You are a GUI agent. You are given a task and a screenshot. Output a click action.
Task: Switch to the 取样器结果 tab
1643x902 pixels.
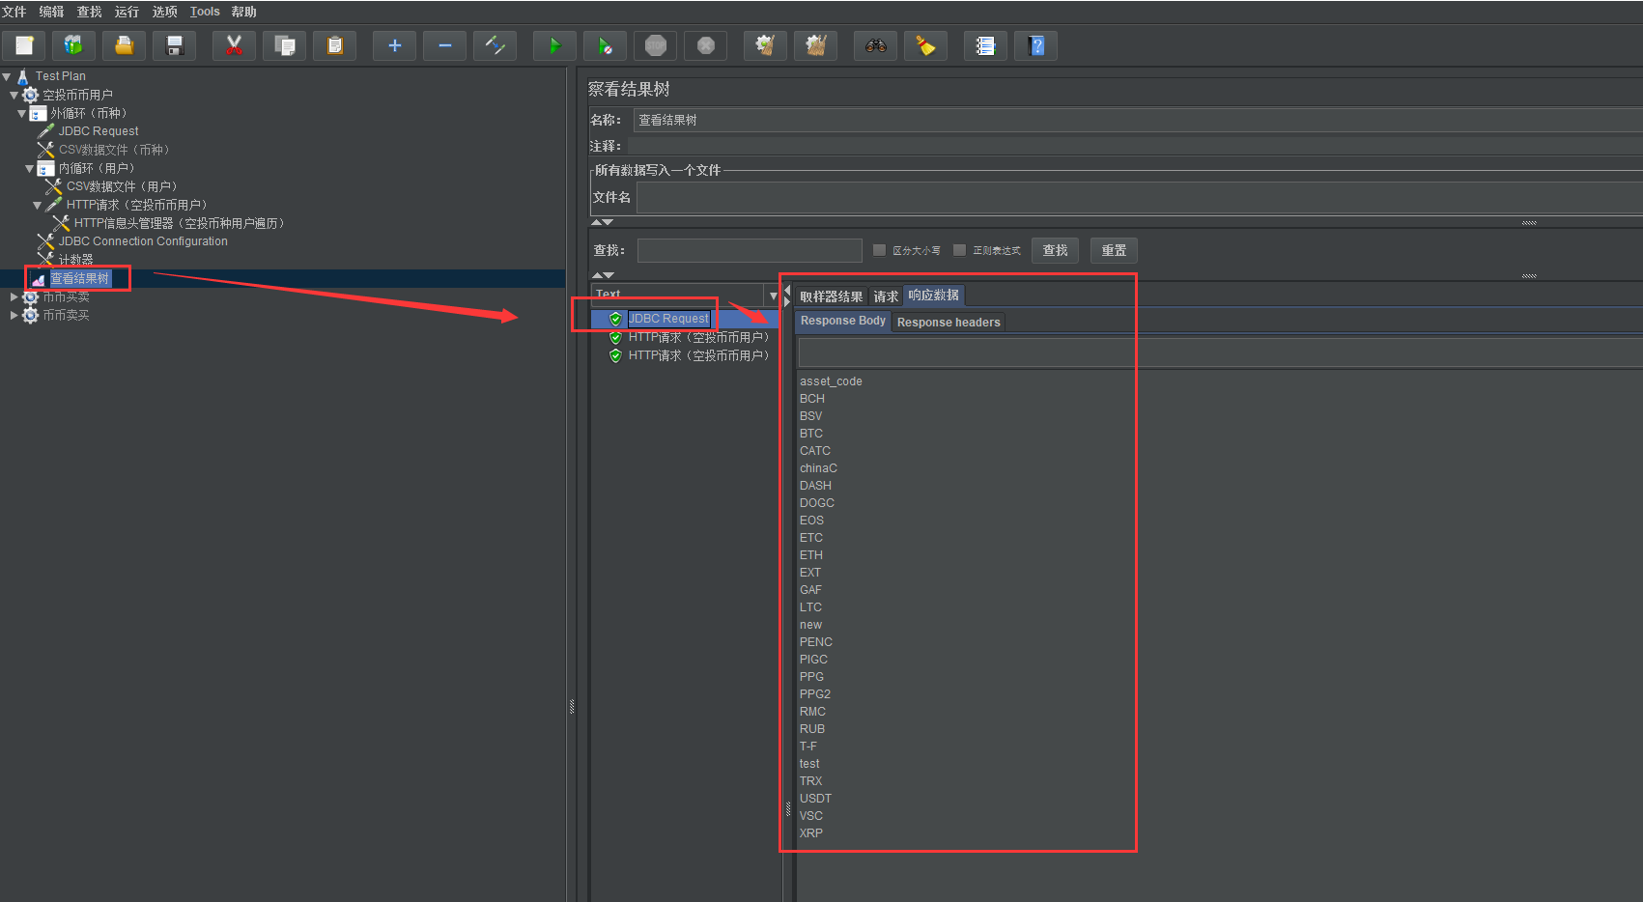(831, 296)
